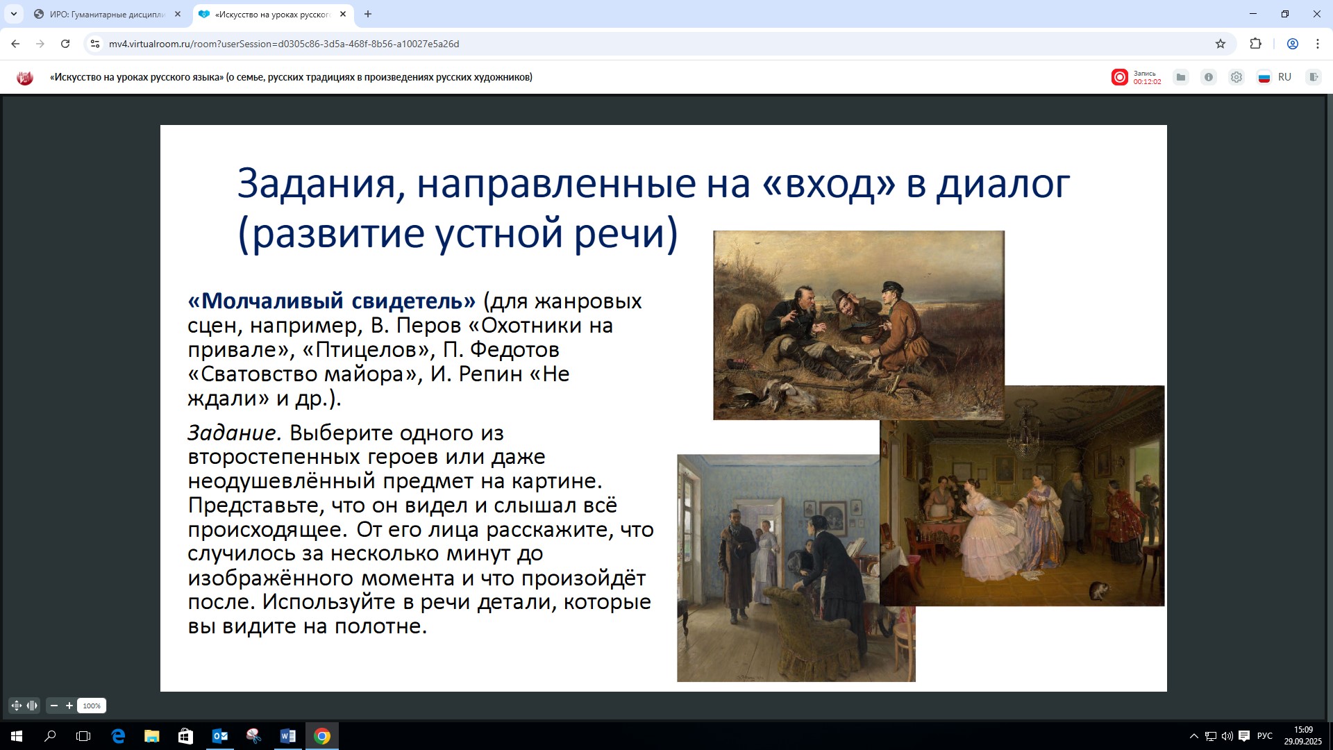Open the virtual room settings gear

(x=1236, y=77)
